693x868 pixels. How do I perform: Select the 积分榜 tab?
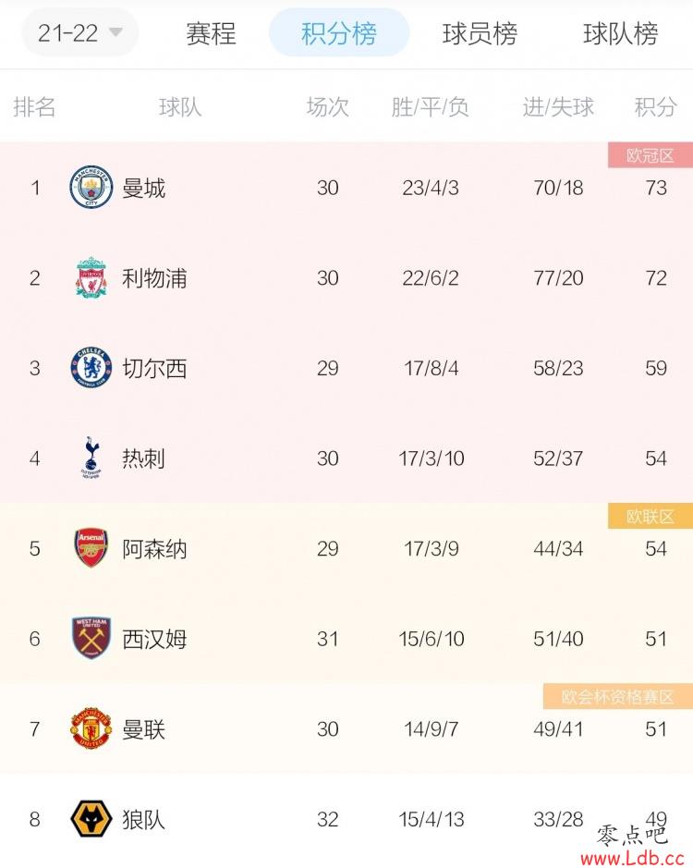339,33
